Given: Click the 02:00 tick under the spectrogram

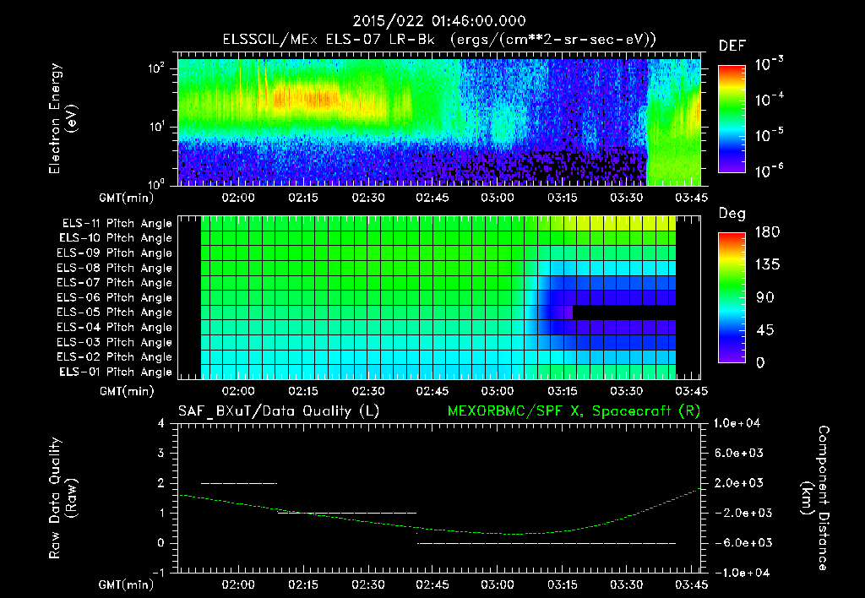Looking at the screenshot, I should [x=238, y=198].
